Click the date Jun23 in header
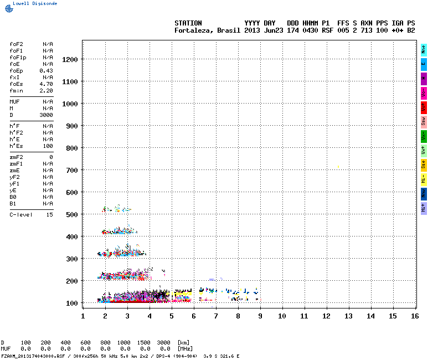 click(x=273, y=30)
